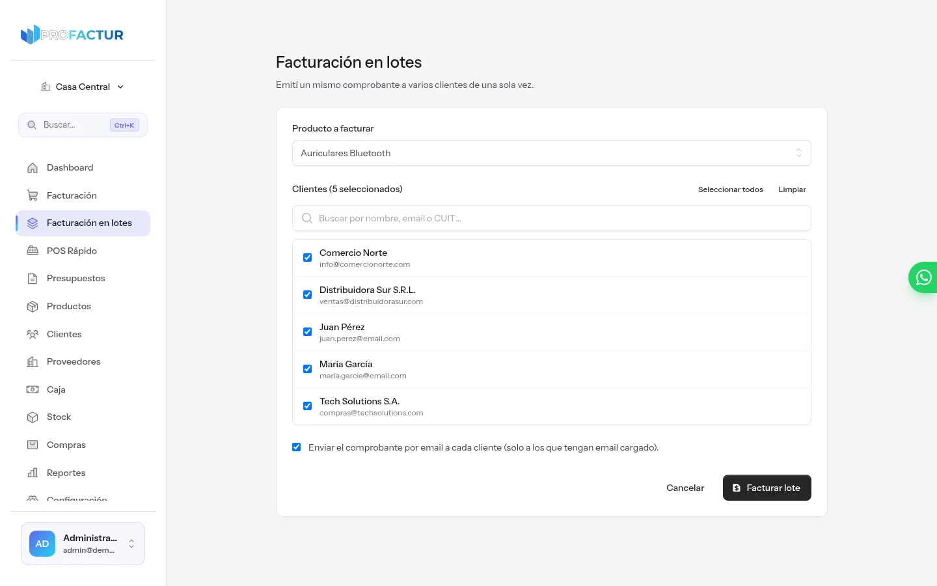Uncheck the Distribuidora Sur S.R.L. client
This screenshot has width=937, height=586.
[308, 295]
